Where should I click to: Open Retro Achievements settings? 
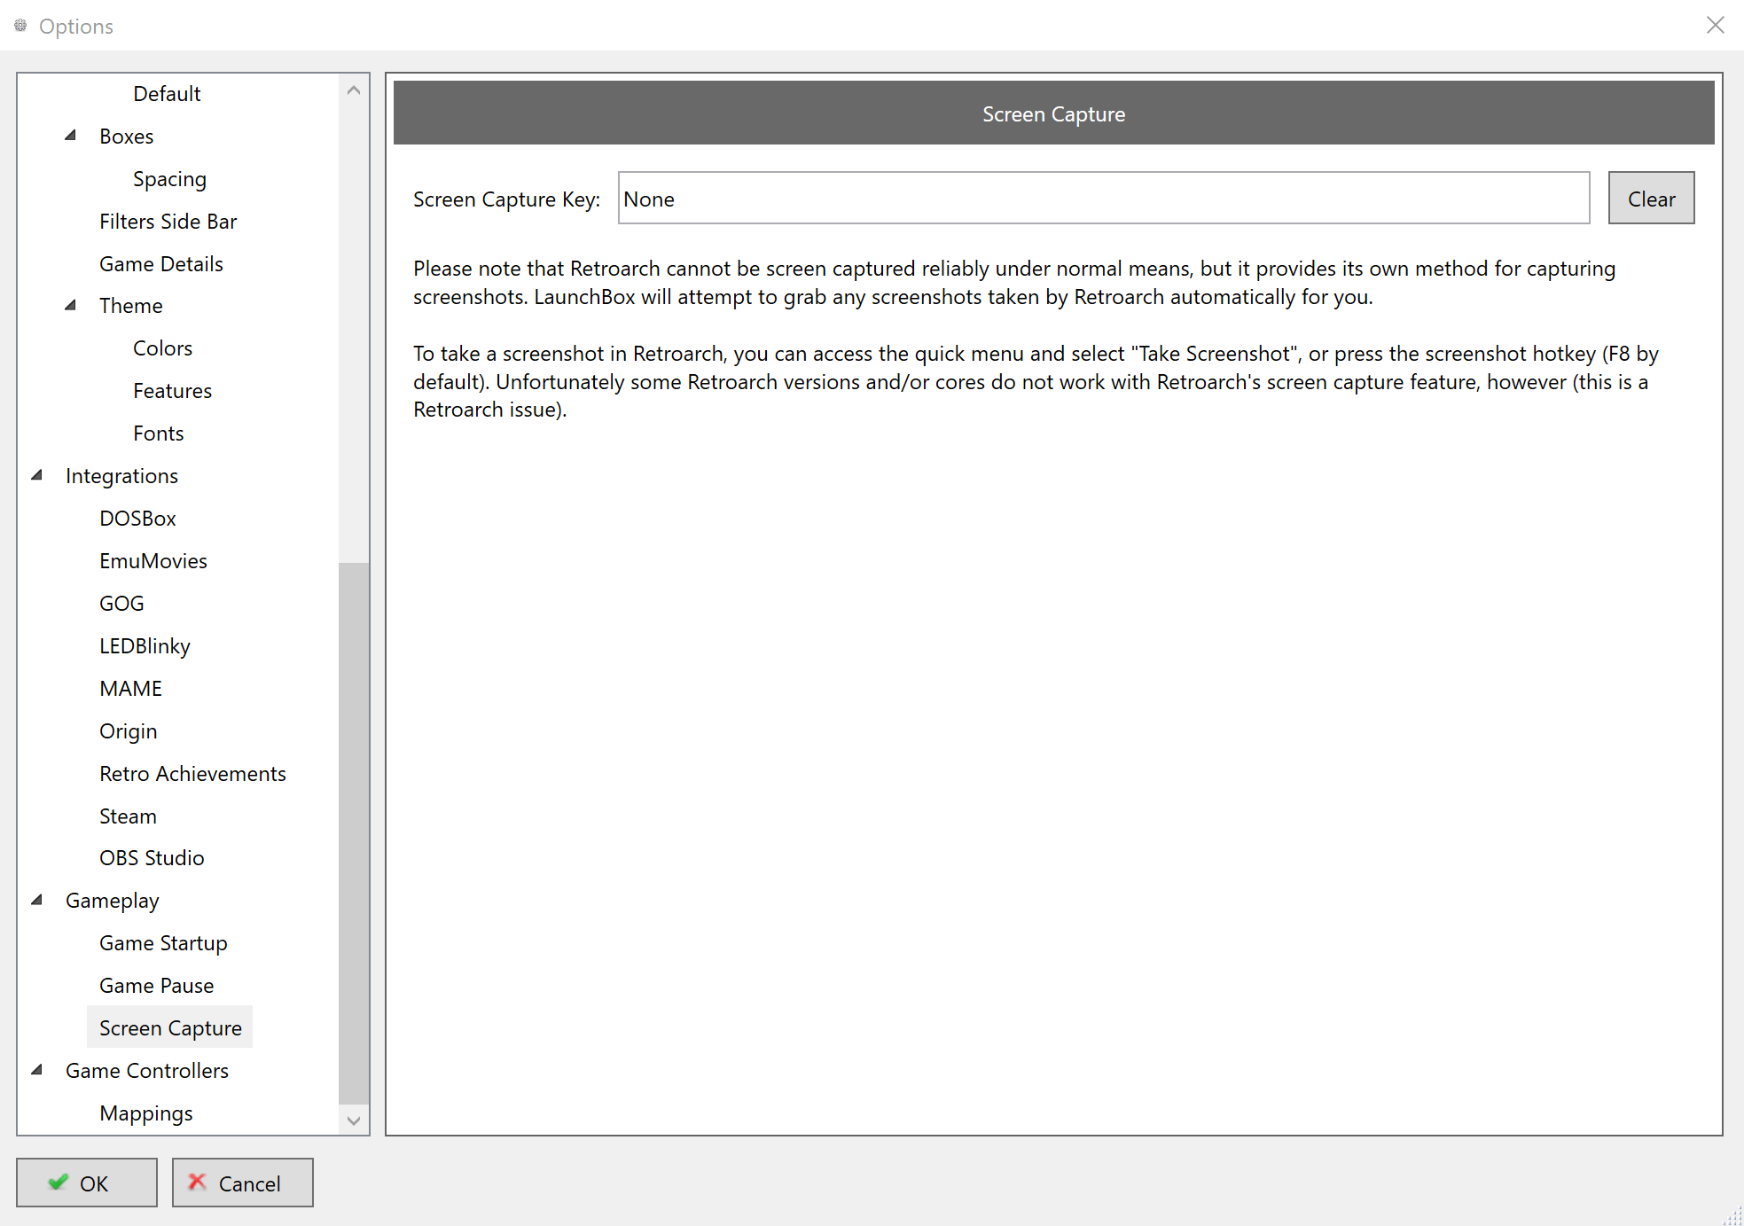click(192, 774)
